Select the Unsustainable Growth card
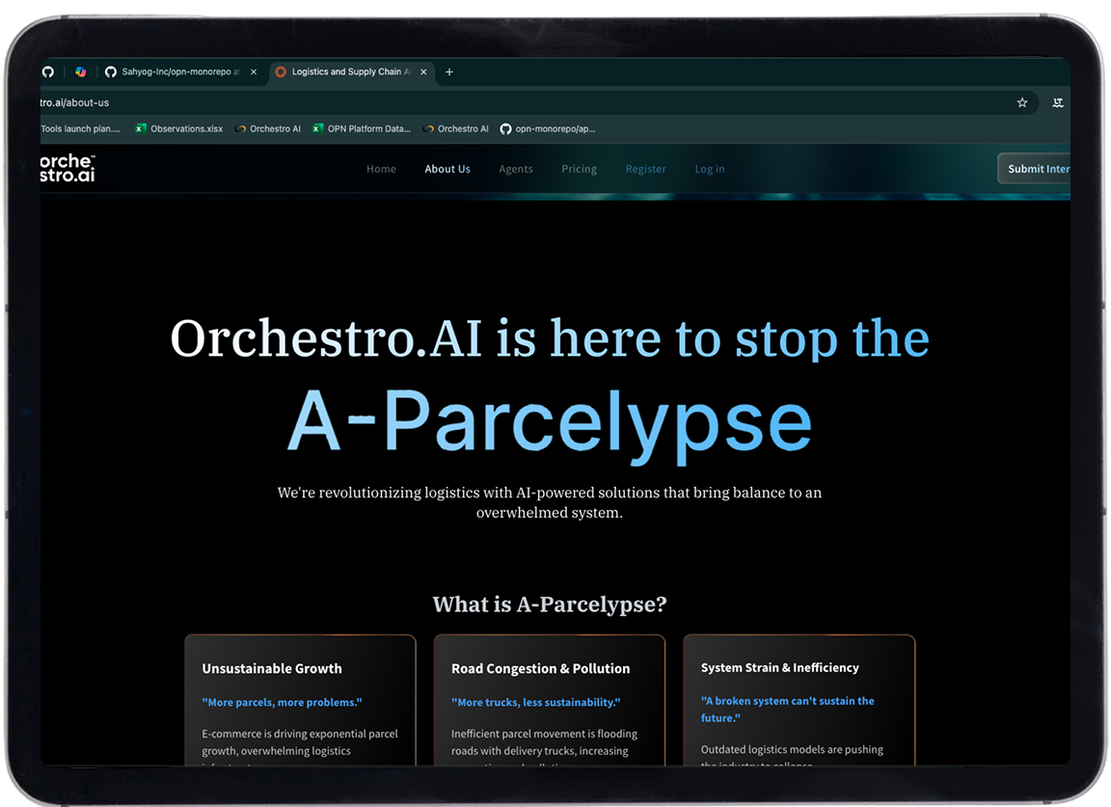Viewport: 1111px width, 807px height. click(x=301, y=700)
